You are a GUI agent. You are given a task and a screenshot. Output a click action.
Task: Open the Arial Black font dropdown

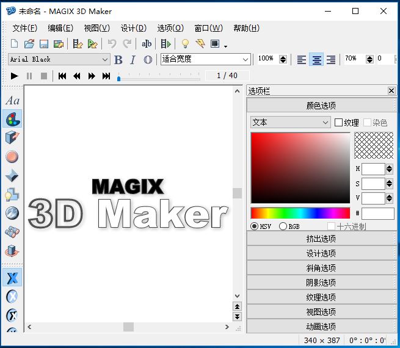pos(59,59)
